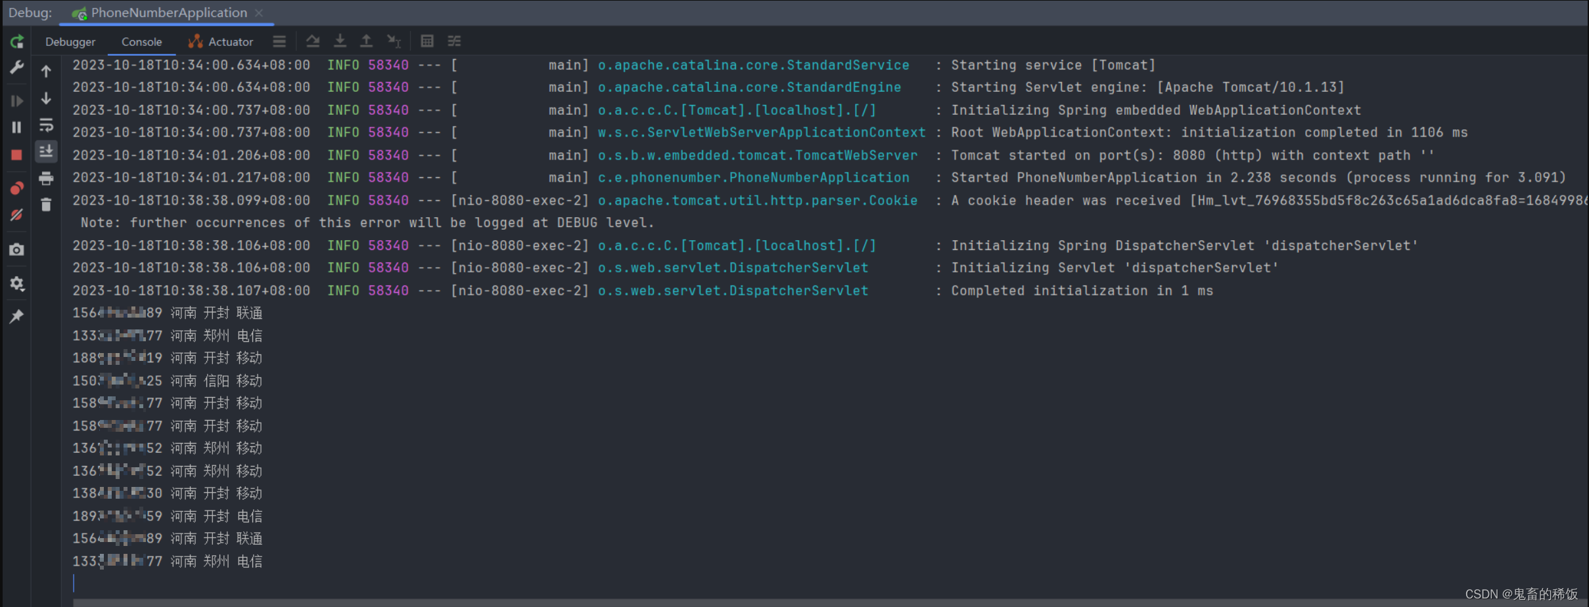Click the o.apache.tomcat.util.http.parser.Cookie logger link
1589x607 pixels.
tap(757, 201)
